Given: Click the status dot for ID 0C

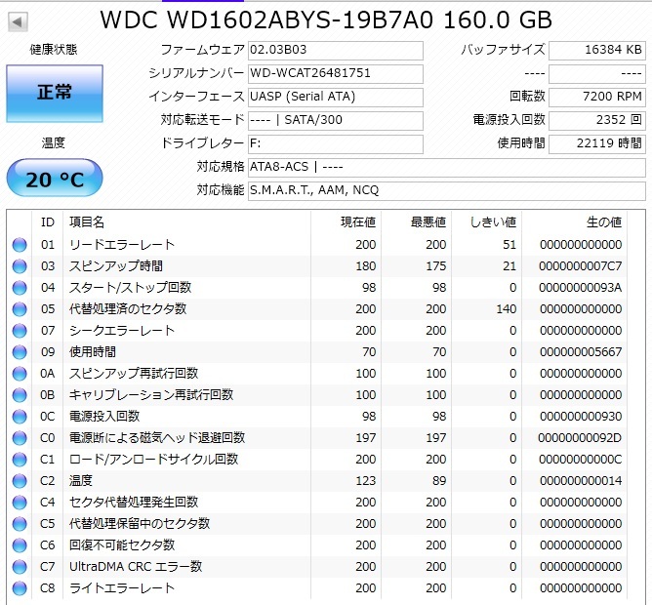Looking at the screenshot, I should pos(20,417).
